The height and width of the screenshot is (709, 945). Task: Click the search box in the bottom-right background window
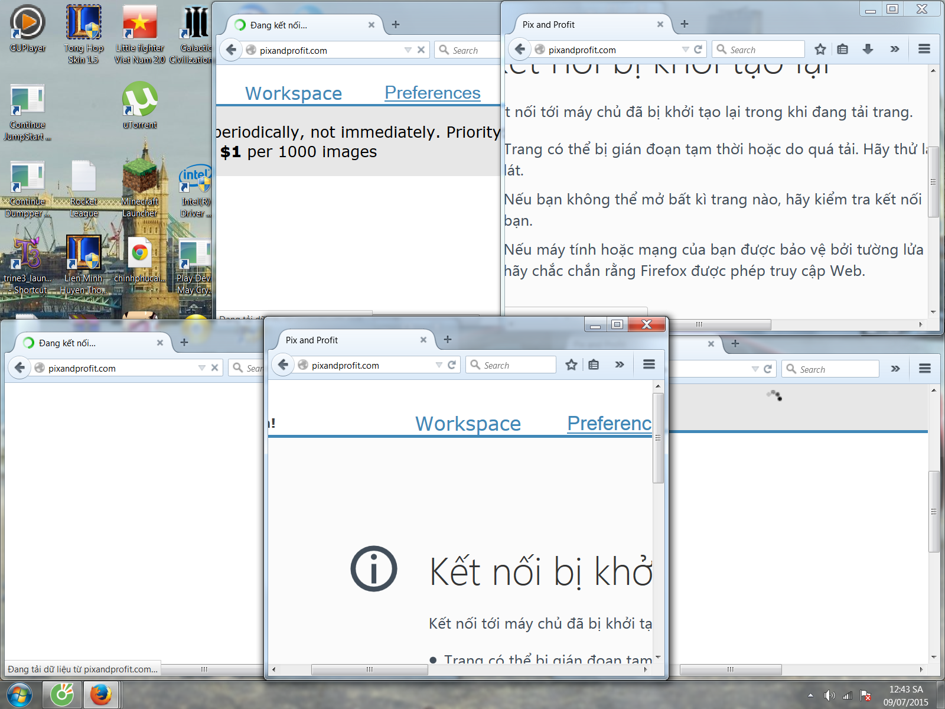pyautogui.click(x=830, y=369)
